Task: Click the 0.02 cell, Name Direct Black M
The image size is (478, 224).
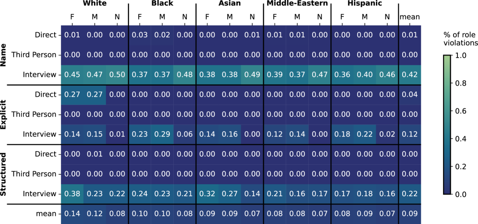Action: tap(162, 35)
